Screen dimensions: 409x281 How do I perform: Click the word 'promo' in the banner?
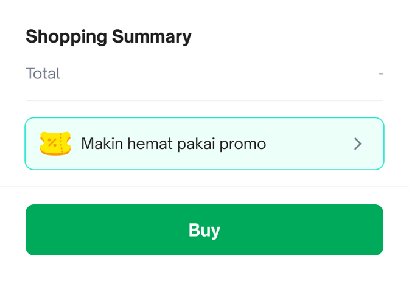243,145
